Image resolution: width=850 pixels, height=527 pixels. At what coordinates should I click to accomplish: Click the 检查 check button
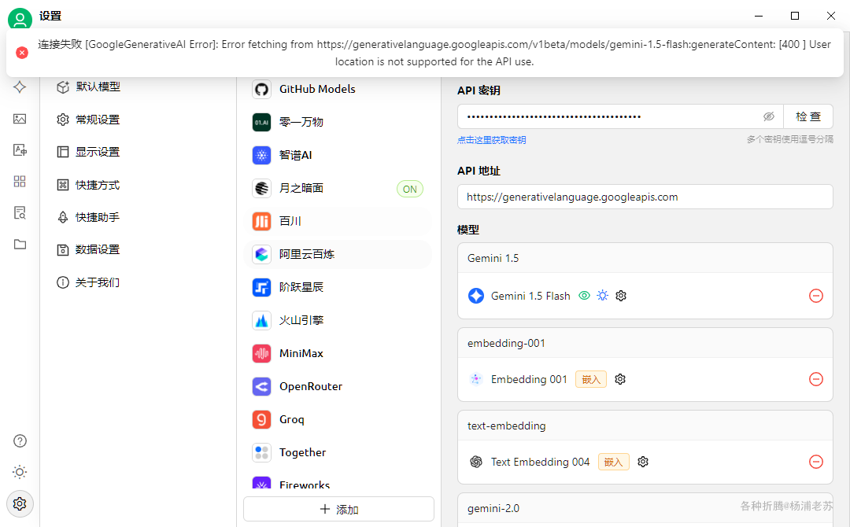[x=807, y=116]
